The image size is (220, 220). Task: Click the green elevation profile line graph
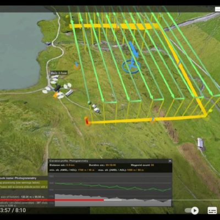113,186
